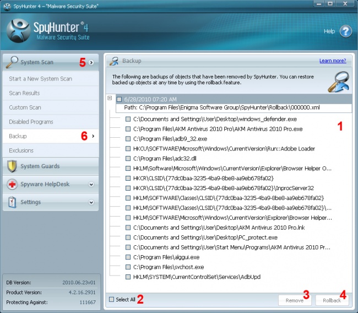Collapse the 6/28/2010 backup tree node

pyautogui.click(x=111, y=98)
